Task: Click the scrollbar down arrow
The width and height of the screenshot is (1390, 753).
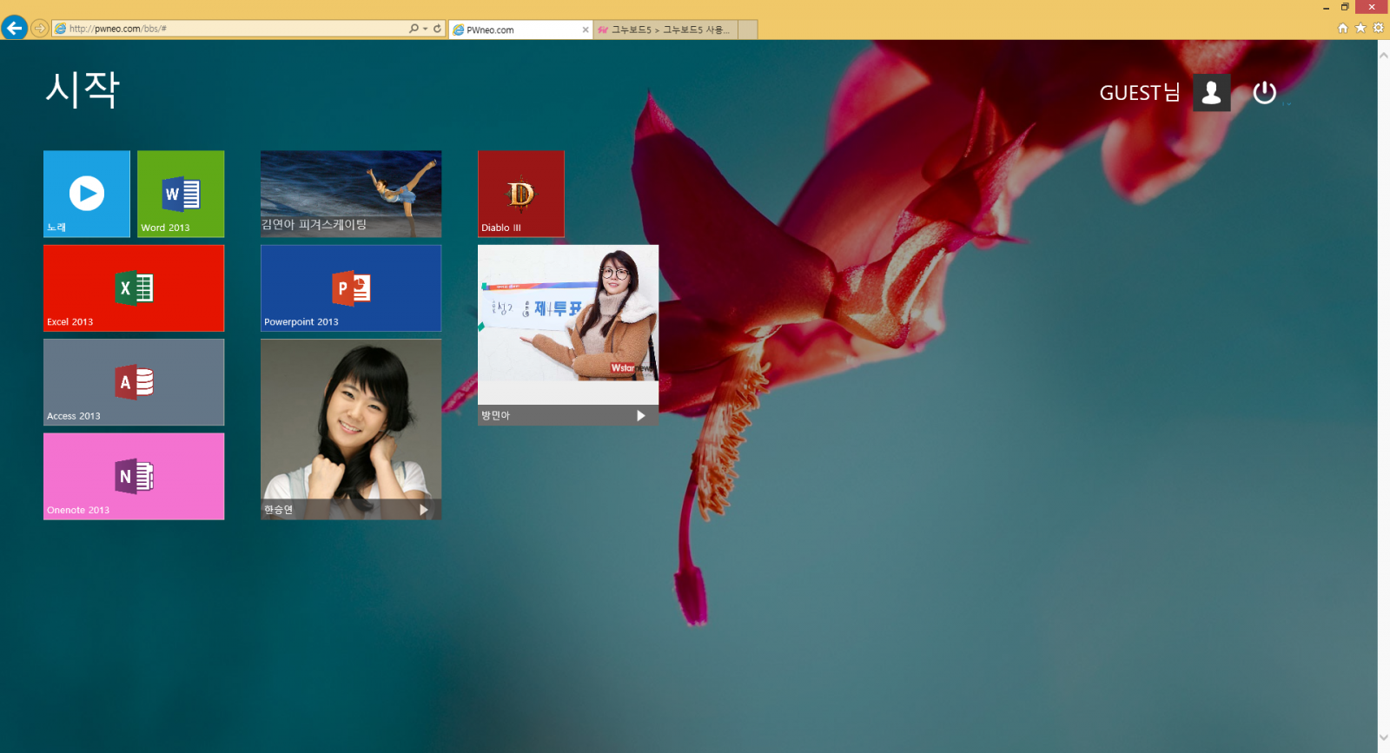Action: point(1383,738)
